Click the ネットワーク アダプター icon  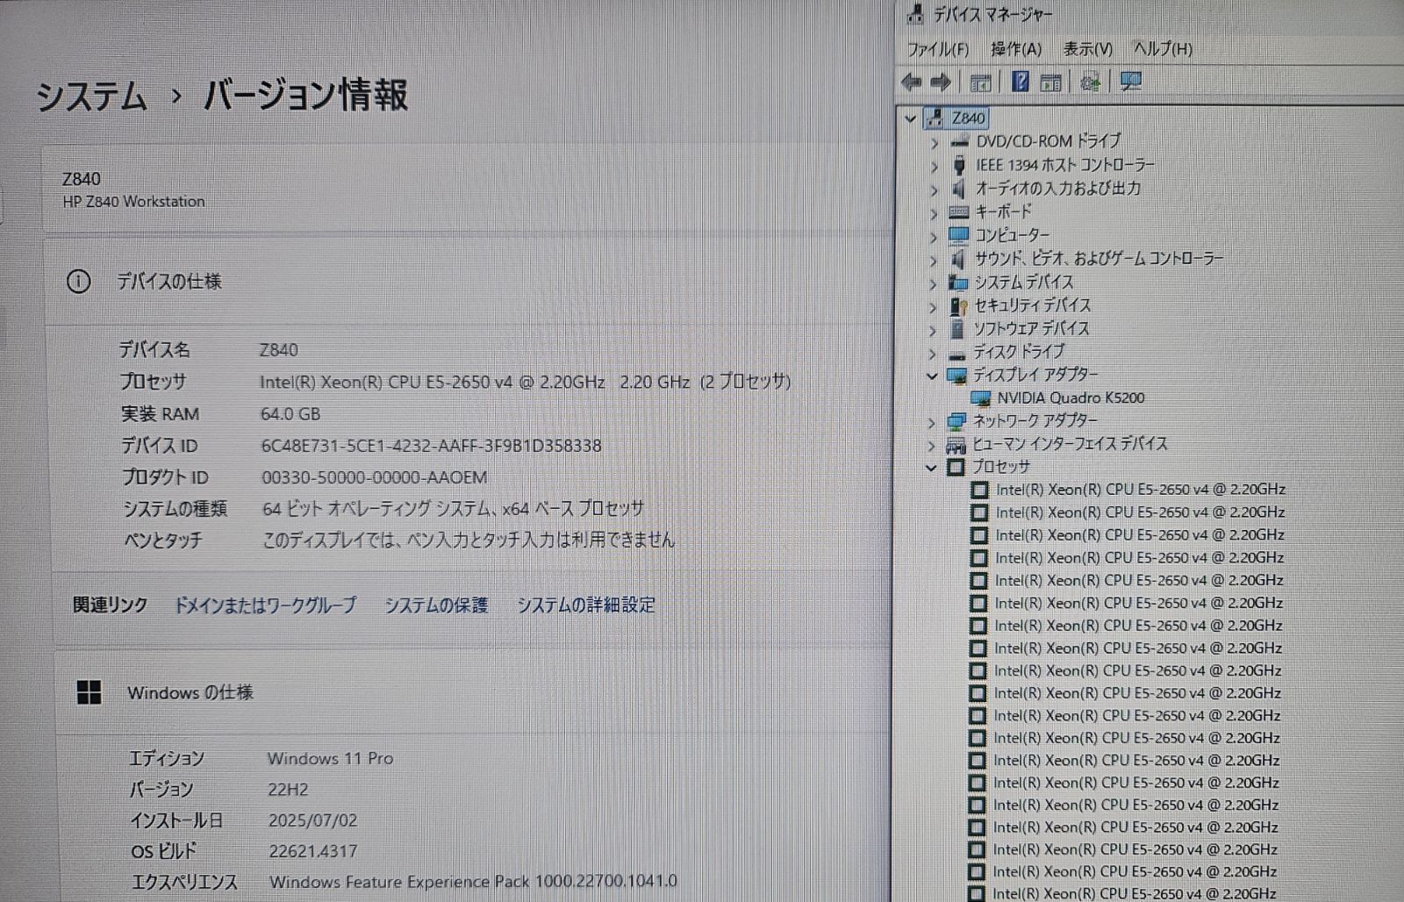[x=956, y=422]
